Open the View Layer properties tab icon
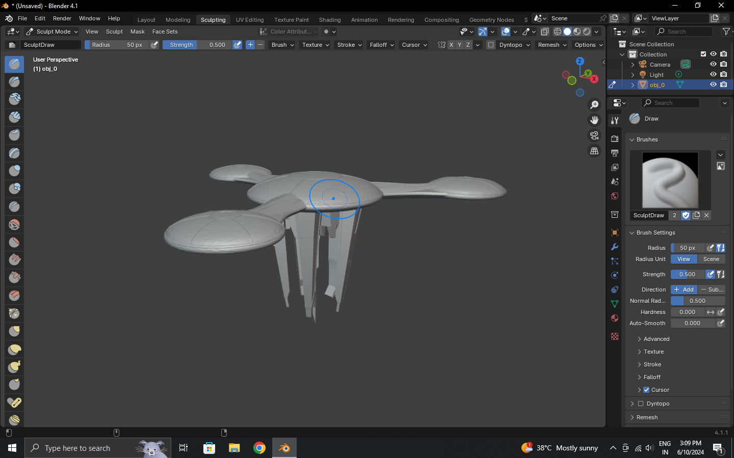Image resolution: width=734 pixels, height=458 pixels. 615,167
